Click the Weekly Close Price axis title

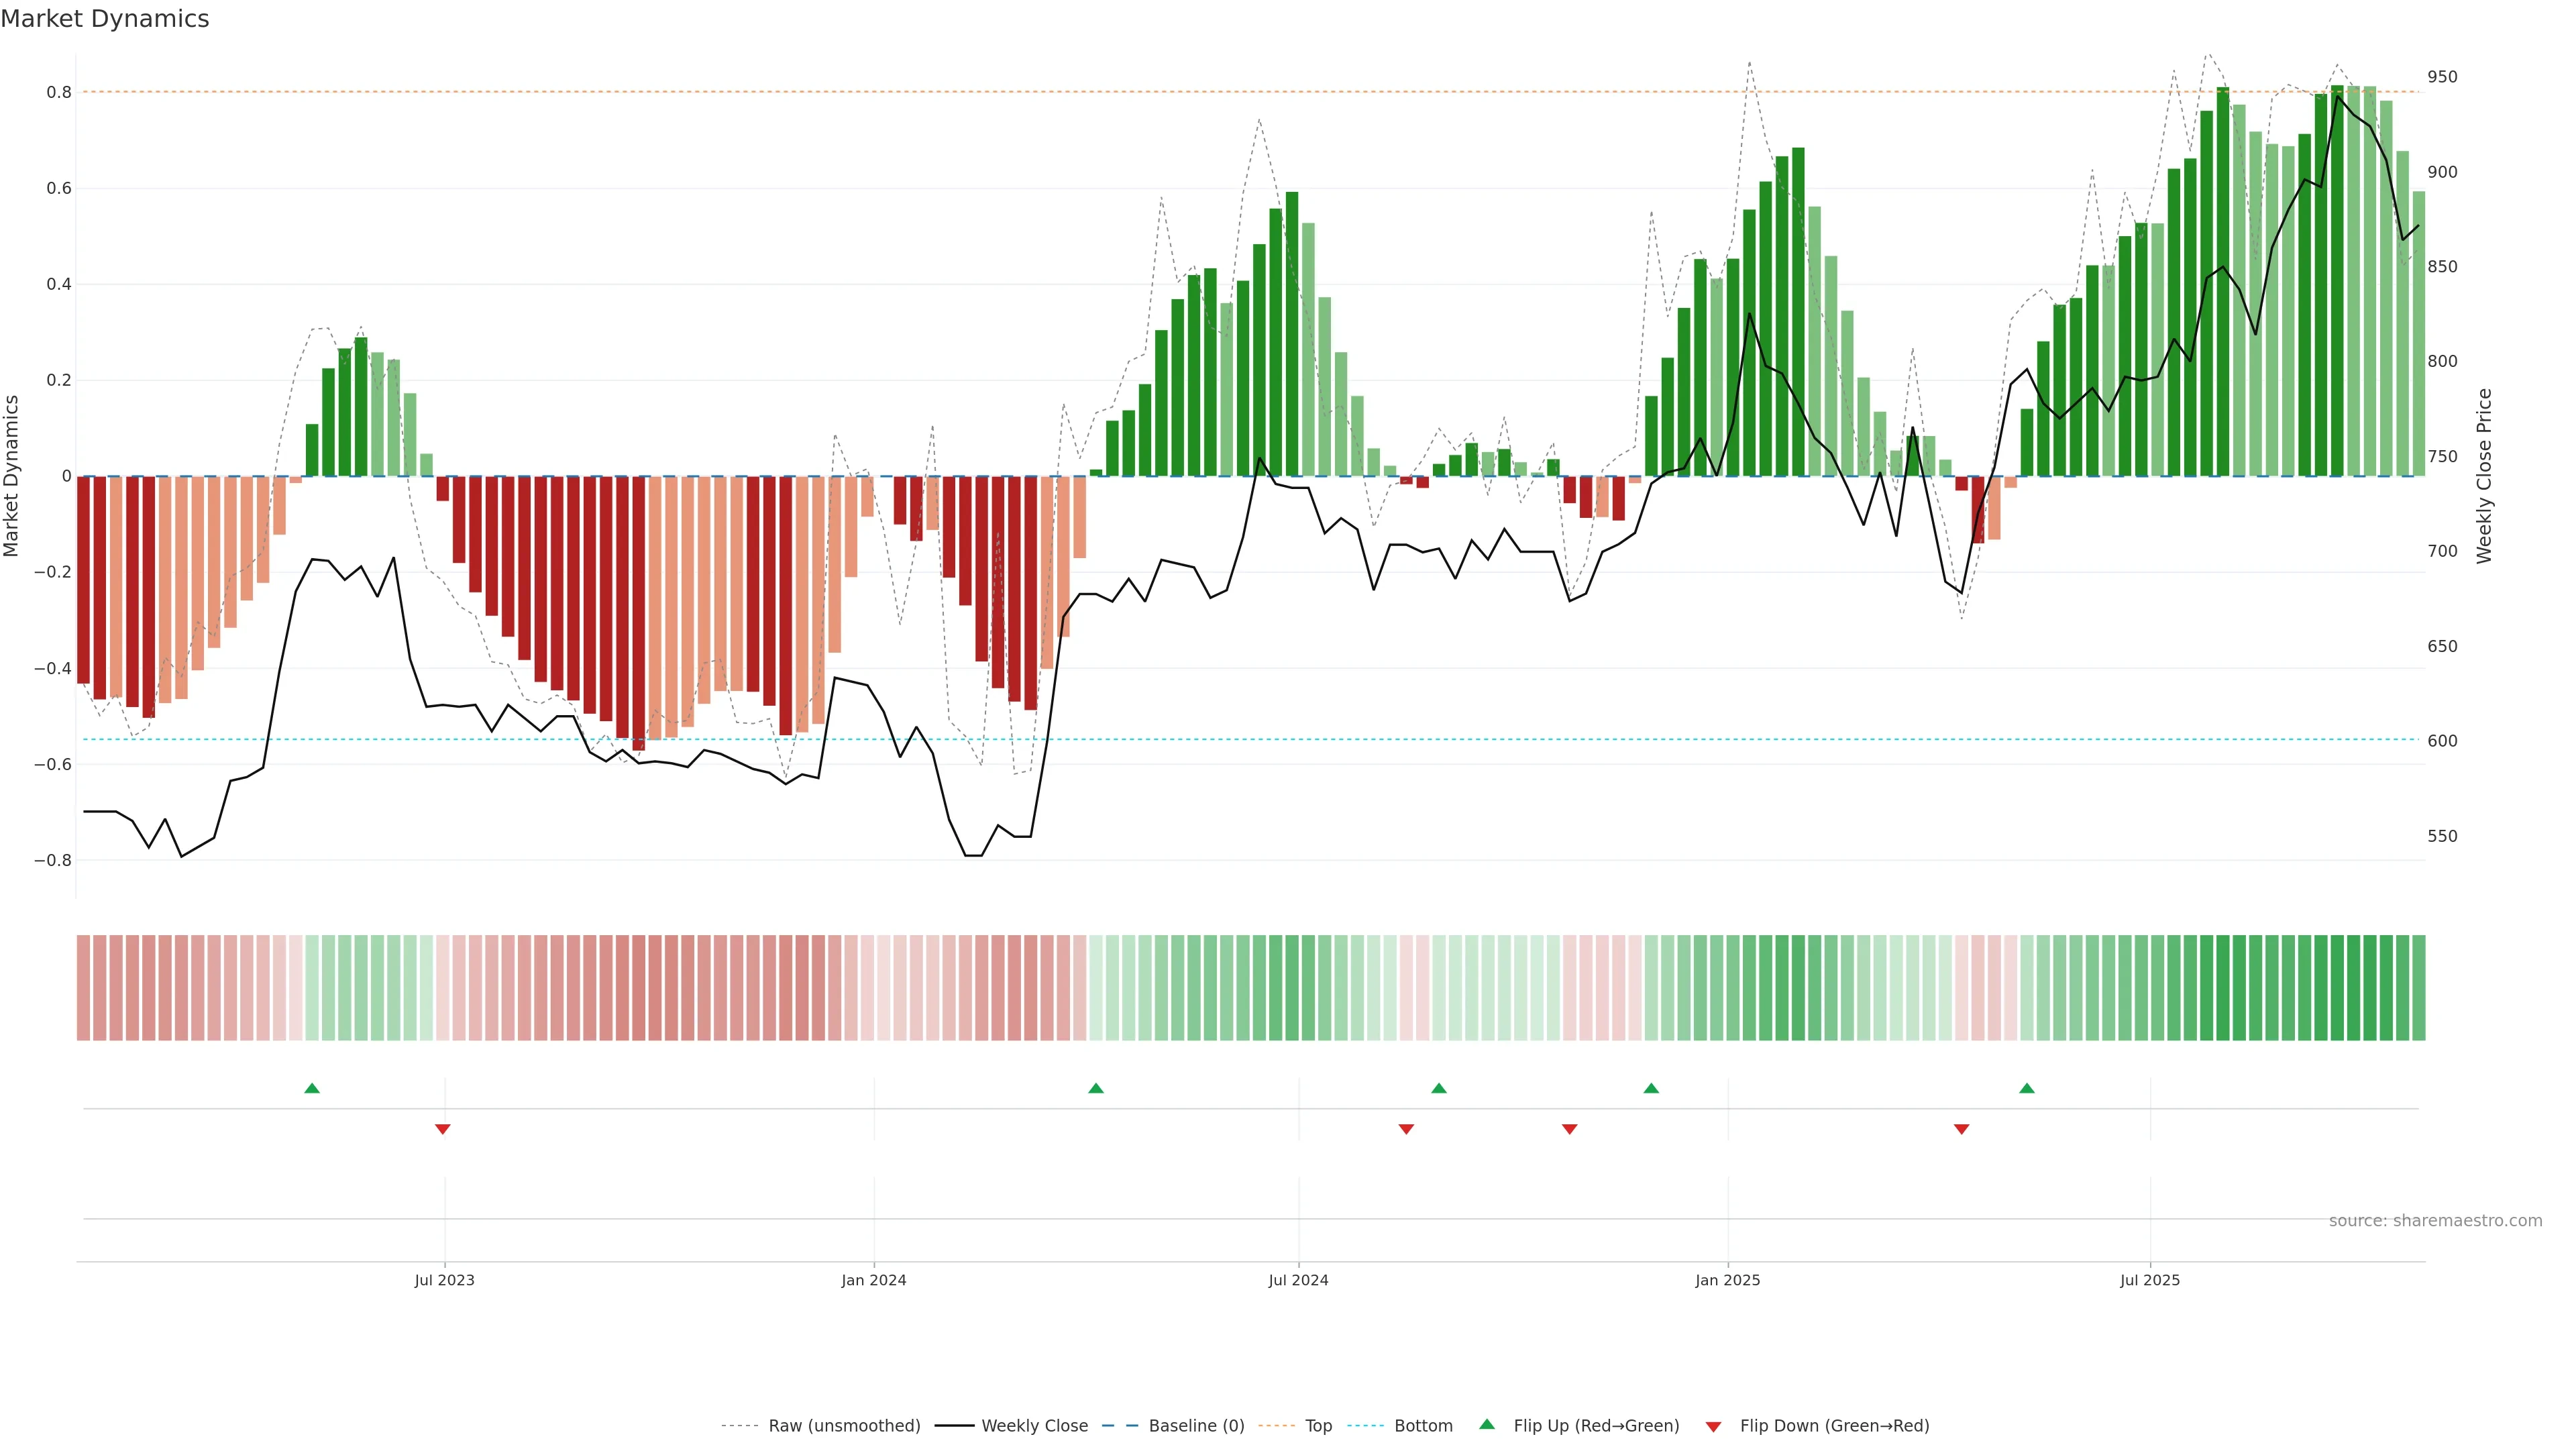tap(2485, 476)
